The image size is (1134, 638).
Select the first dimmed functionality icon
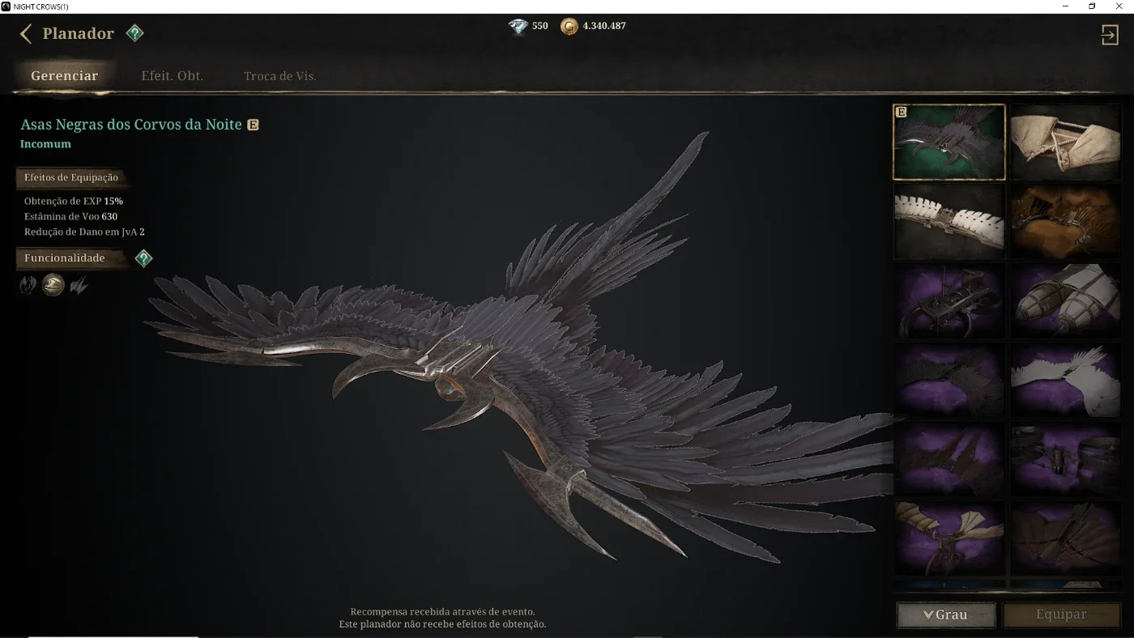[x=28, y=285]
